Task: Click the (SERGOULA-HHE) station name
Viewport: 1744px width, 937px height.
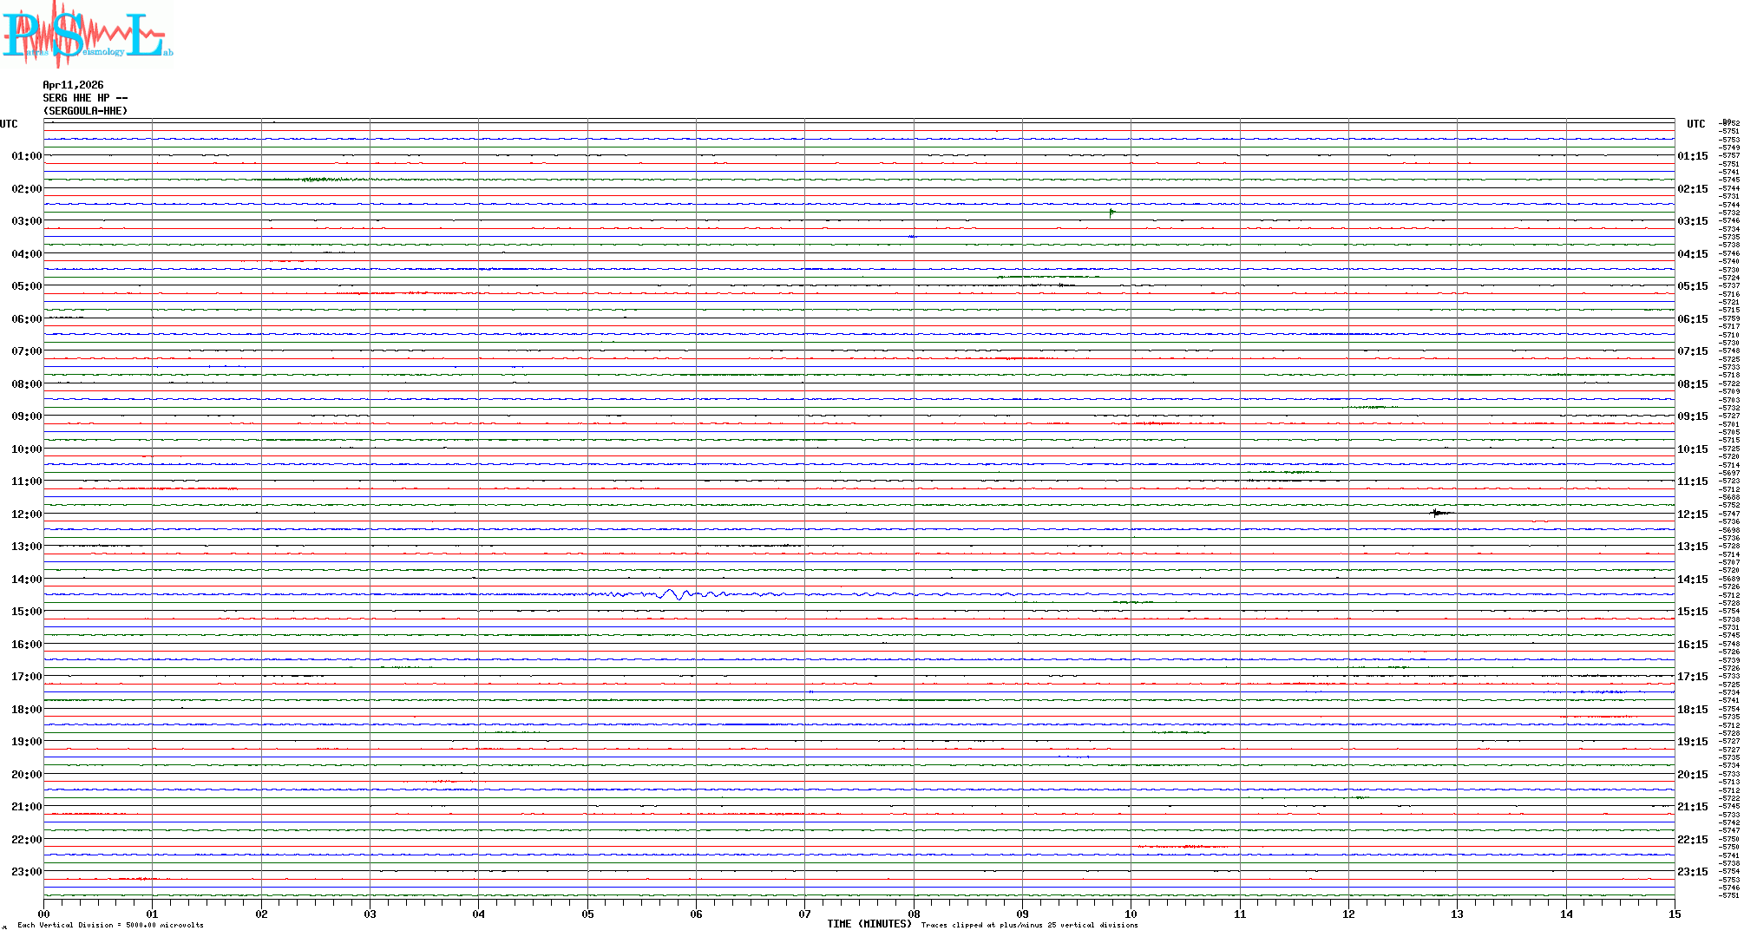Action: point(85,111)
